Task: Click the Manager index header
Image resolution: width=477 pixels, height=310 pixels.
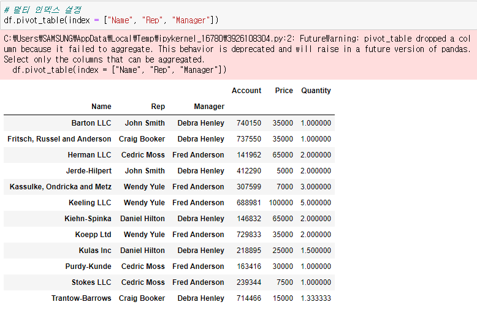Action: (209, 107)
